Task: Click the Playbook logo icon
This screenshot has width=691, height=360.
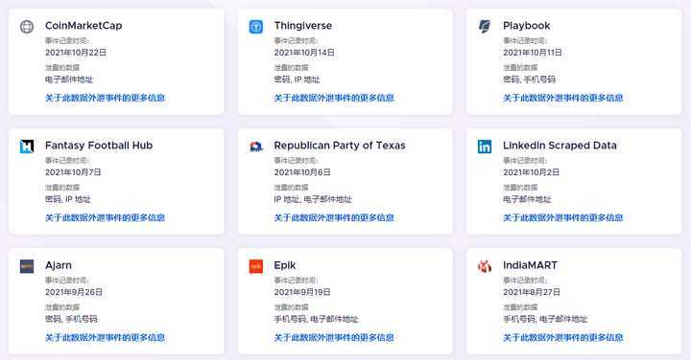Action: 485,27
